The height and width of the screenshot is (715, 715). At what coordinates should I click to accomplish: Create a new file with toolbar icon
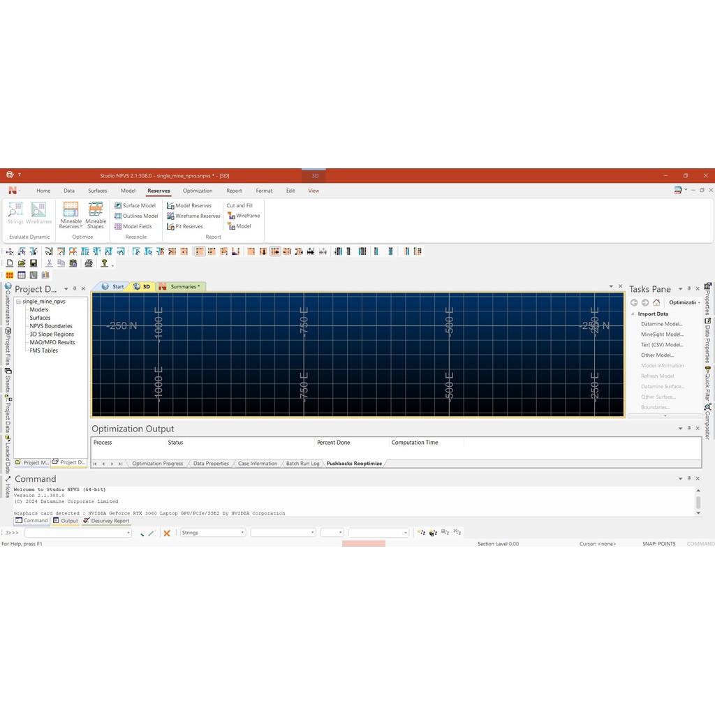[x=10, y=263]
